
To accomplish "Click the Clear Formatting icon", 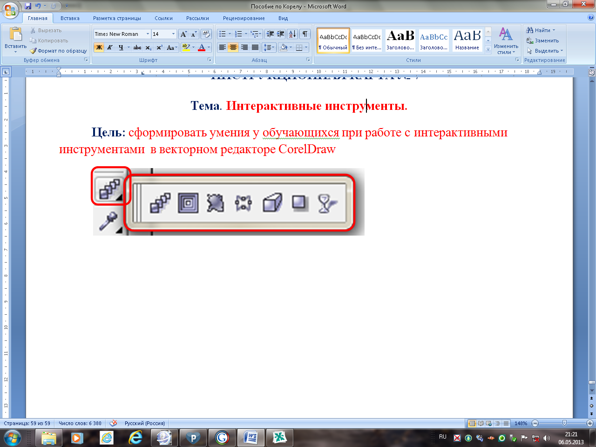I will pos(206,34).
